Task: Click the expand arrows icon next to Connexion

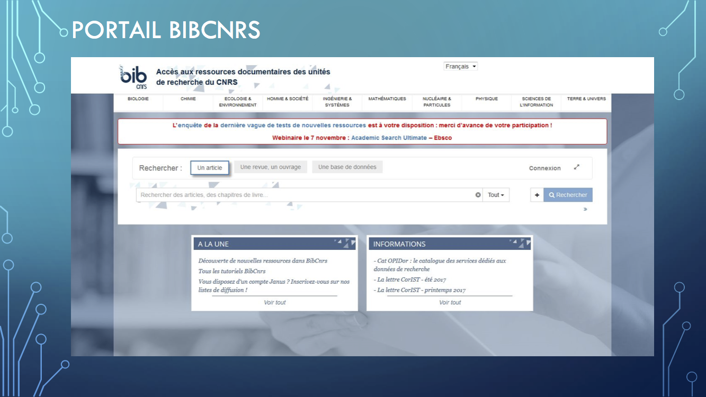Action: pos(577,167)
